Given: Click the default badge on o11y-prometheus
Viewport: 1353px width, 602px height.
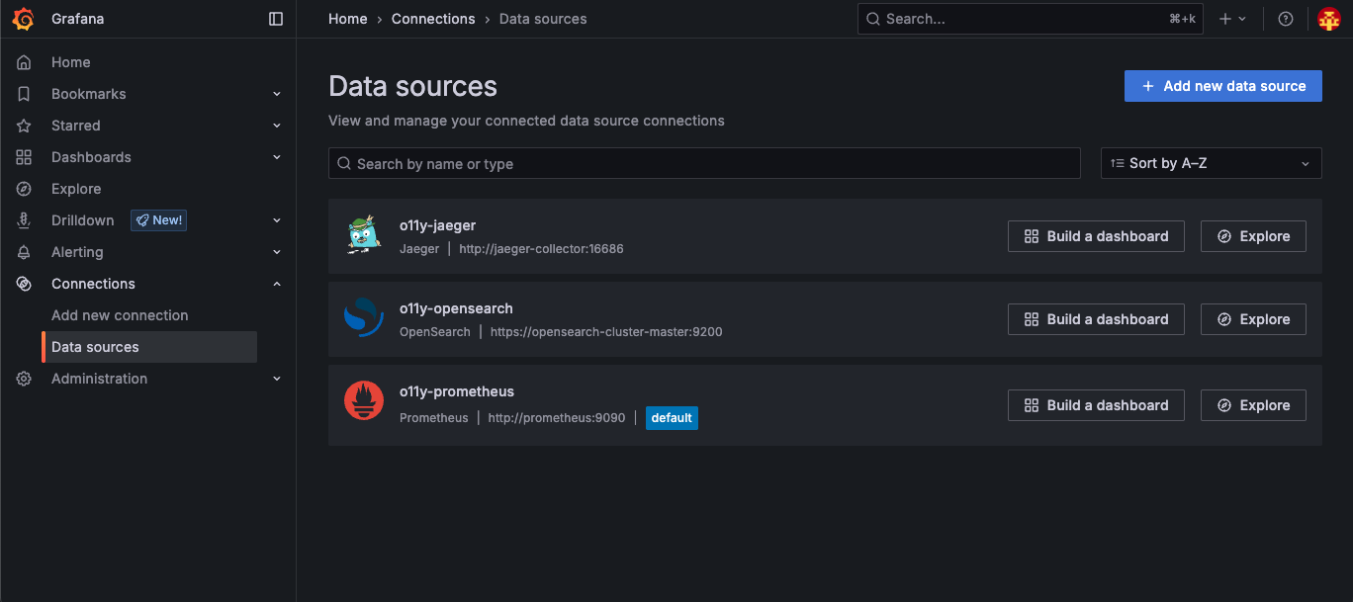Looking at the screenshot, I should tap(672, 418).
